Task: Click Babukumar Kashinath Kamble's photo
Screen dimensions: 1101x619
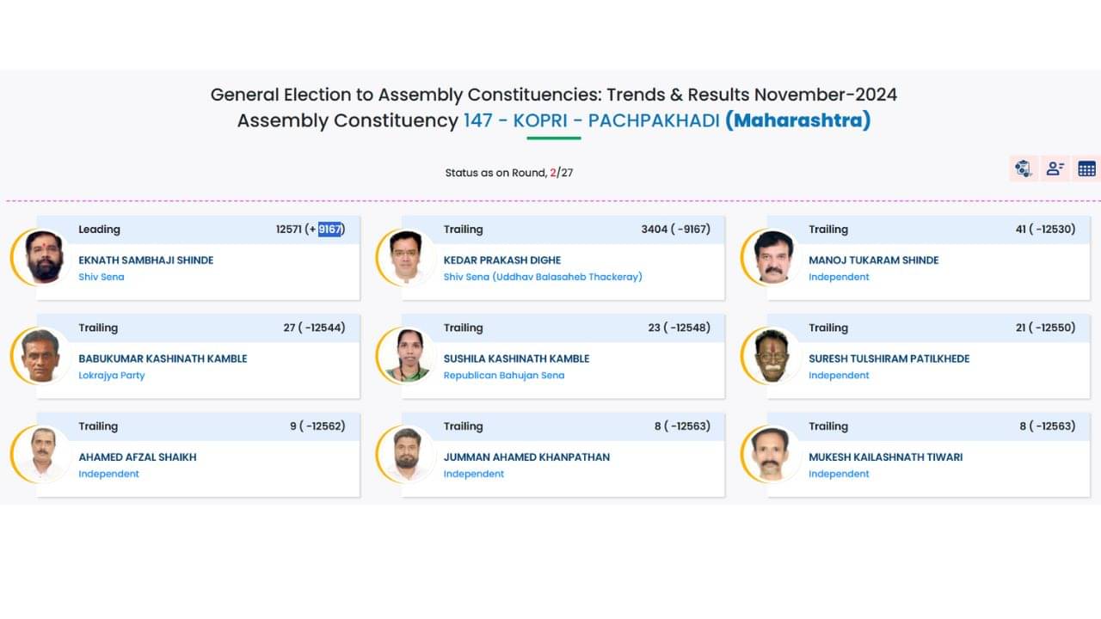Action: point(41,356)
